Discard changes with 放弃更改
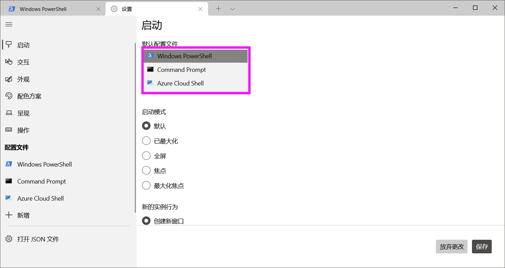The width and height of the screenshot is (505, 268). [452, 247]
